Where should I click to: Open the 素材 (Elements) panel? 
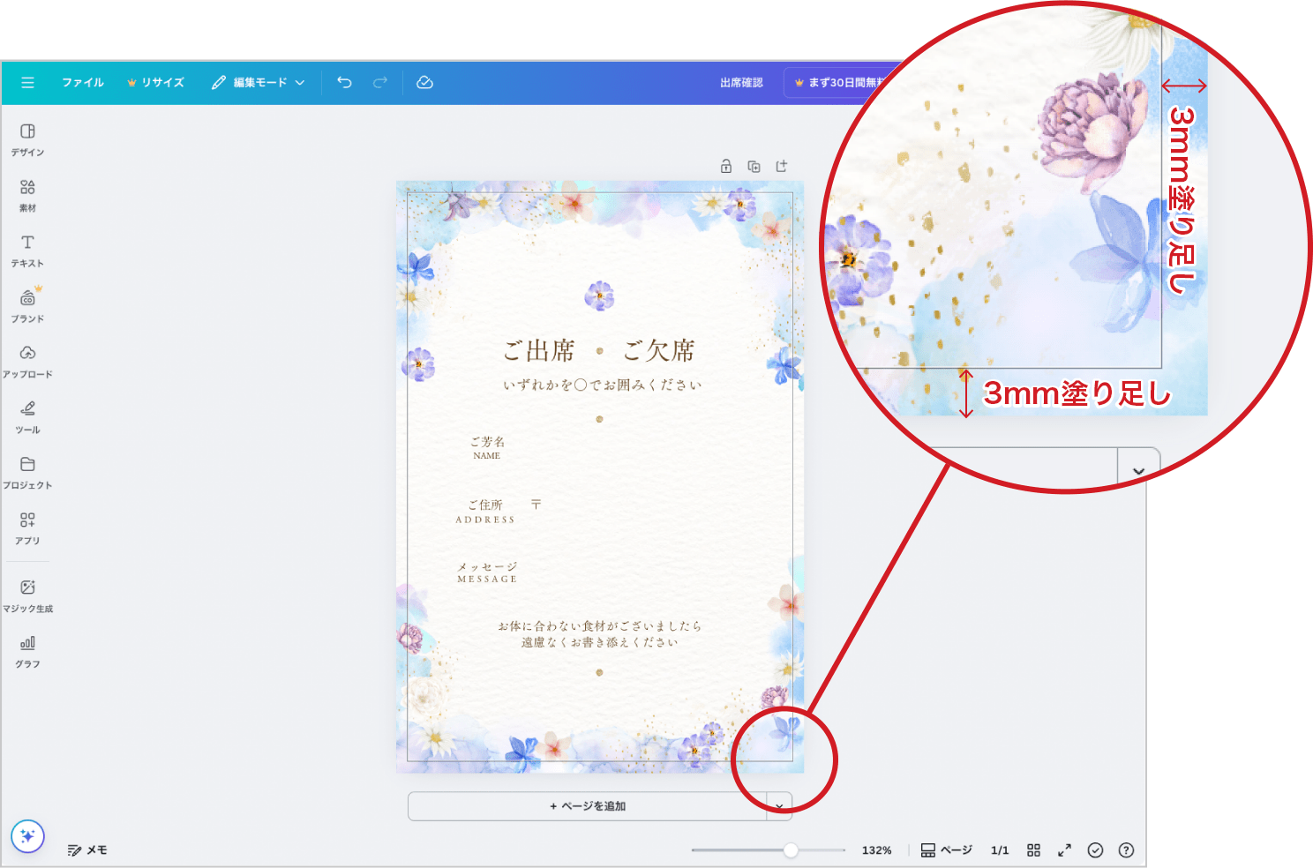click(27, 193)
